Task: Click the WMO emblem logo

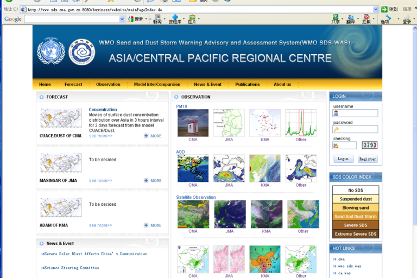Action: click(x=51, y=51)
